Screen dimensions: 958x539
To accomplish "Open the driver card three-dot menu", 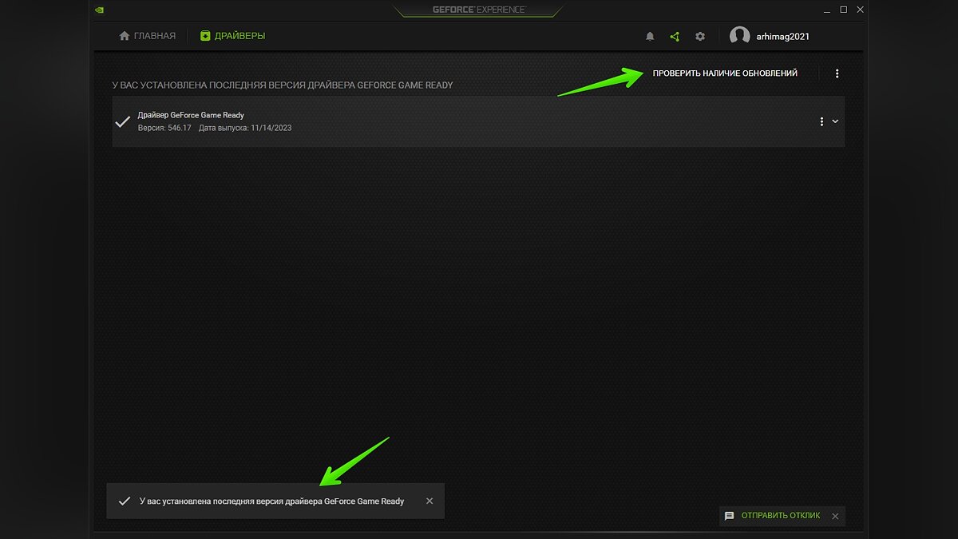I will coord(821,121).
